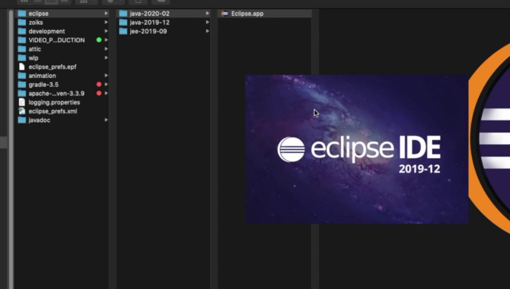Viewport: 510px width, 289px height.
Task: Select the 'eclipse_prefs.xml' file name
Action: pyautogui.click(x=53, y=112)
